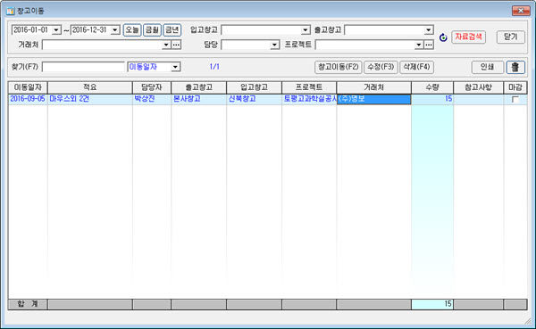This screenshot has width=536, height=329.
Task: Open the 이동일자 search-field dropdown
Action: 175,67
